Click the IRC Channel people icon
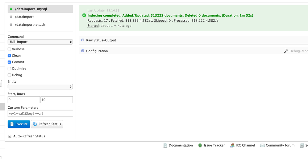Viewport: 308px width, 159px height. [x=232, y=145]
